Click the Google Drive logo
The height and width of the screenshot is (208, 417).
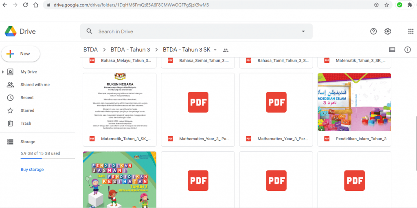pos(11,31)
